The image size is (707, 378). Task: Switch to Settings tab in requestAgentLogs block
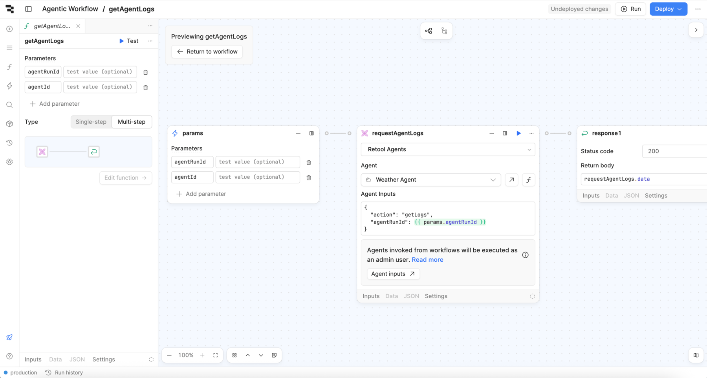pos(436,296)
